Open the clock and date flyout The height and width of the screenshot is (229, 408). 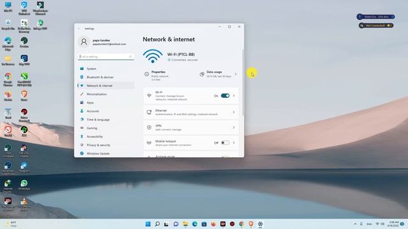coord(393,224)
